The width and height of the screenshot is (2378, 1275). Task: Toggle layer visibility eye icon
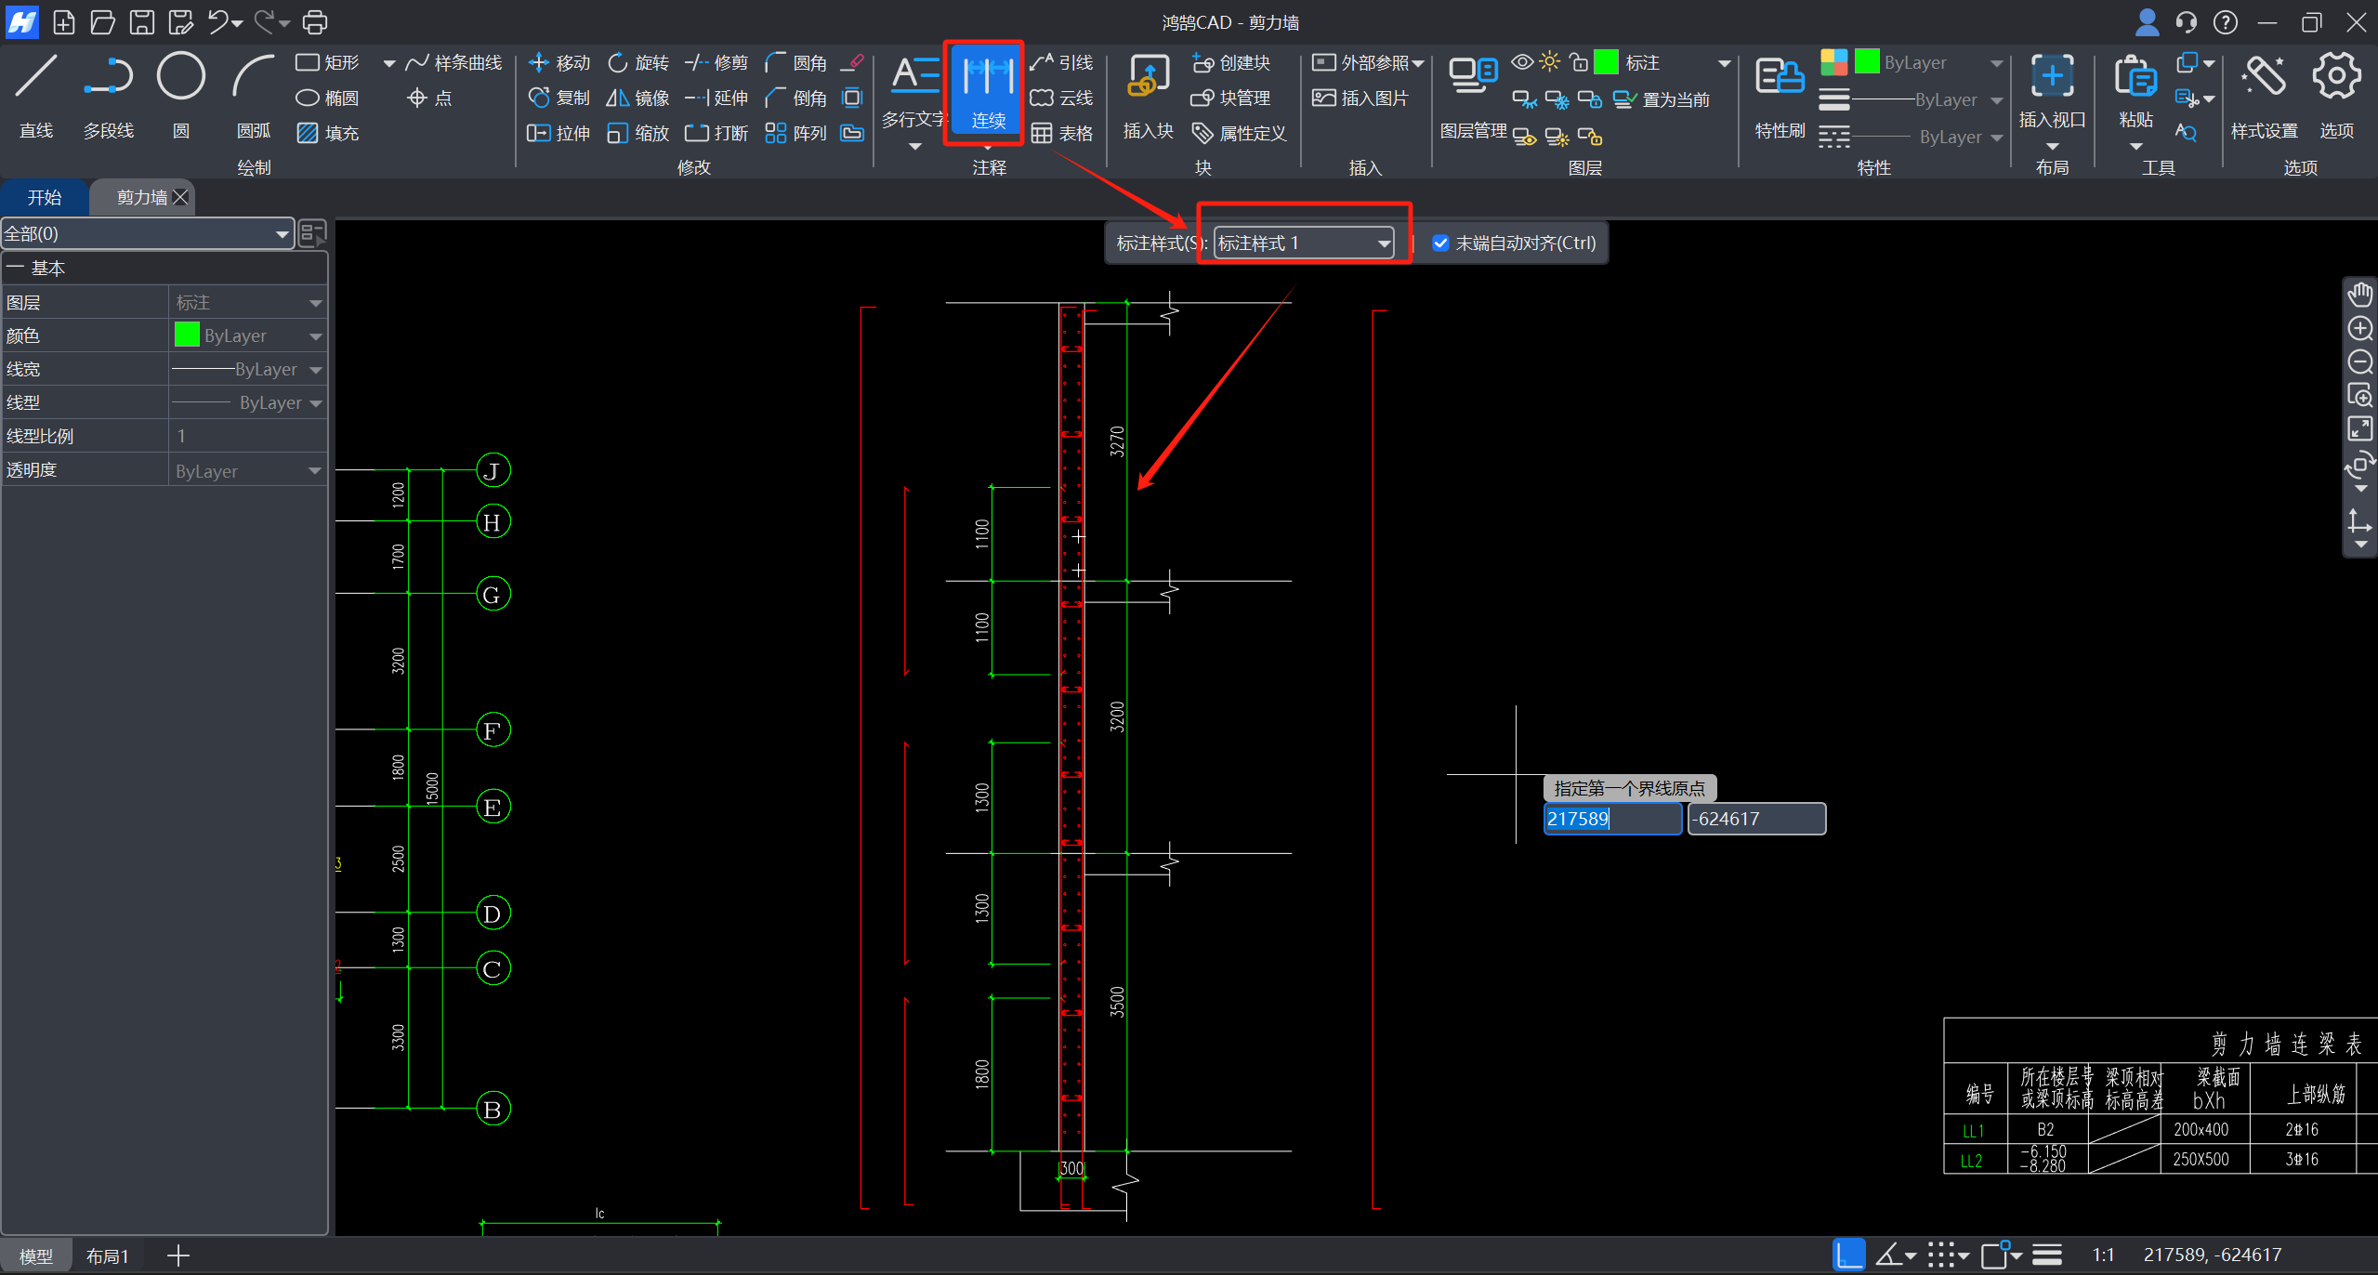point(1521,62)
